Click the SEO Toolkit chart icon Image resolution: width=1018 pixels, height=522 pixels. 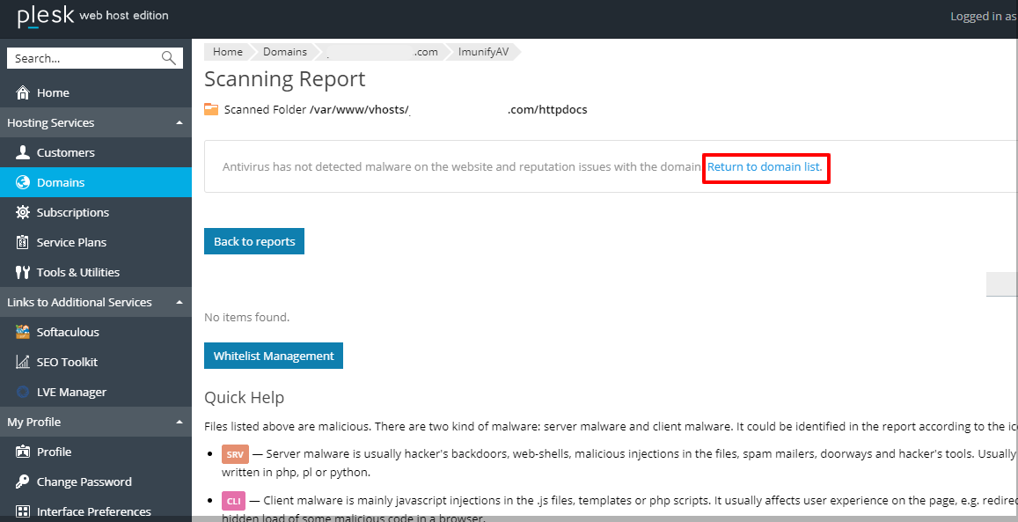(x=23, y=362)
